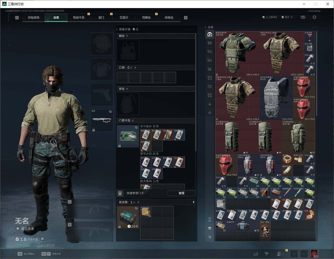Select the keycard case item
The height and width of the screenshot is (259, 334).
128,136
